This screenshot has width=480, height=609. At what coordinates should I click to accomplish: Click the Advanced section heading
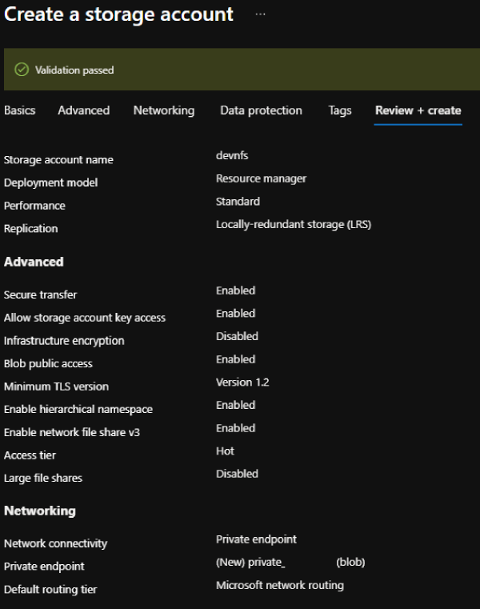[34, 262]
